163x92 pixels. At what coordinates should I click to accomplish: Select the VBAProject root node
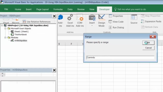(28, 26)
